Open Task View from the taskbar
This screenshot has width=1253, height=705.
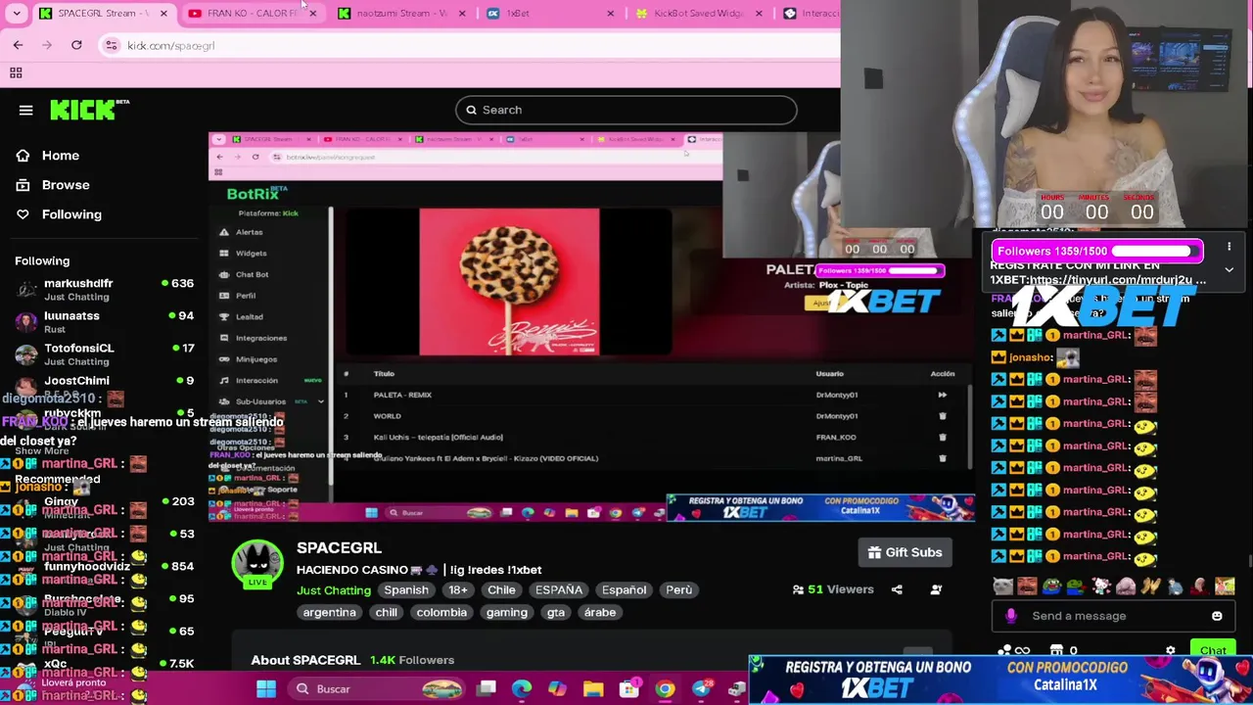487,688
